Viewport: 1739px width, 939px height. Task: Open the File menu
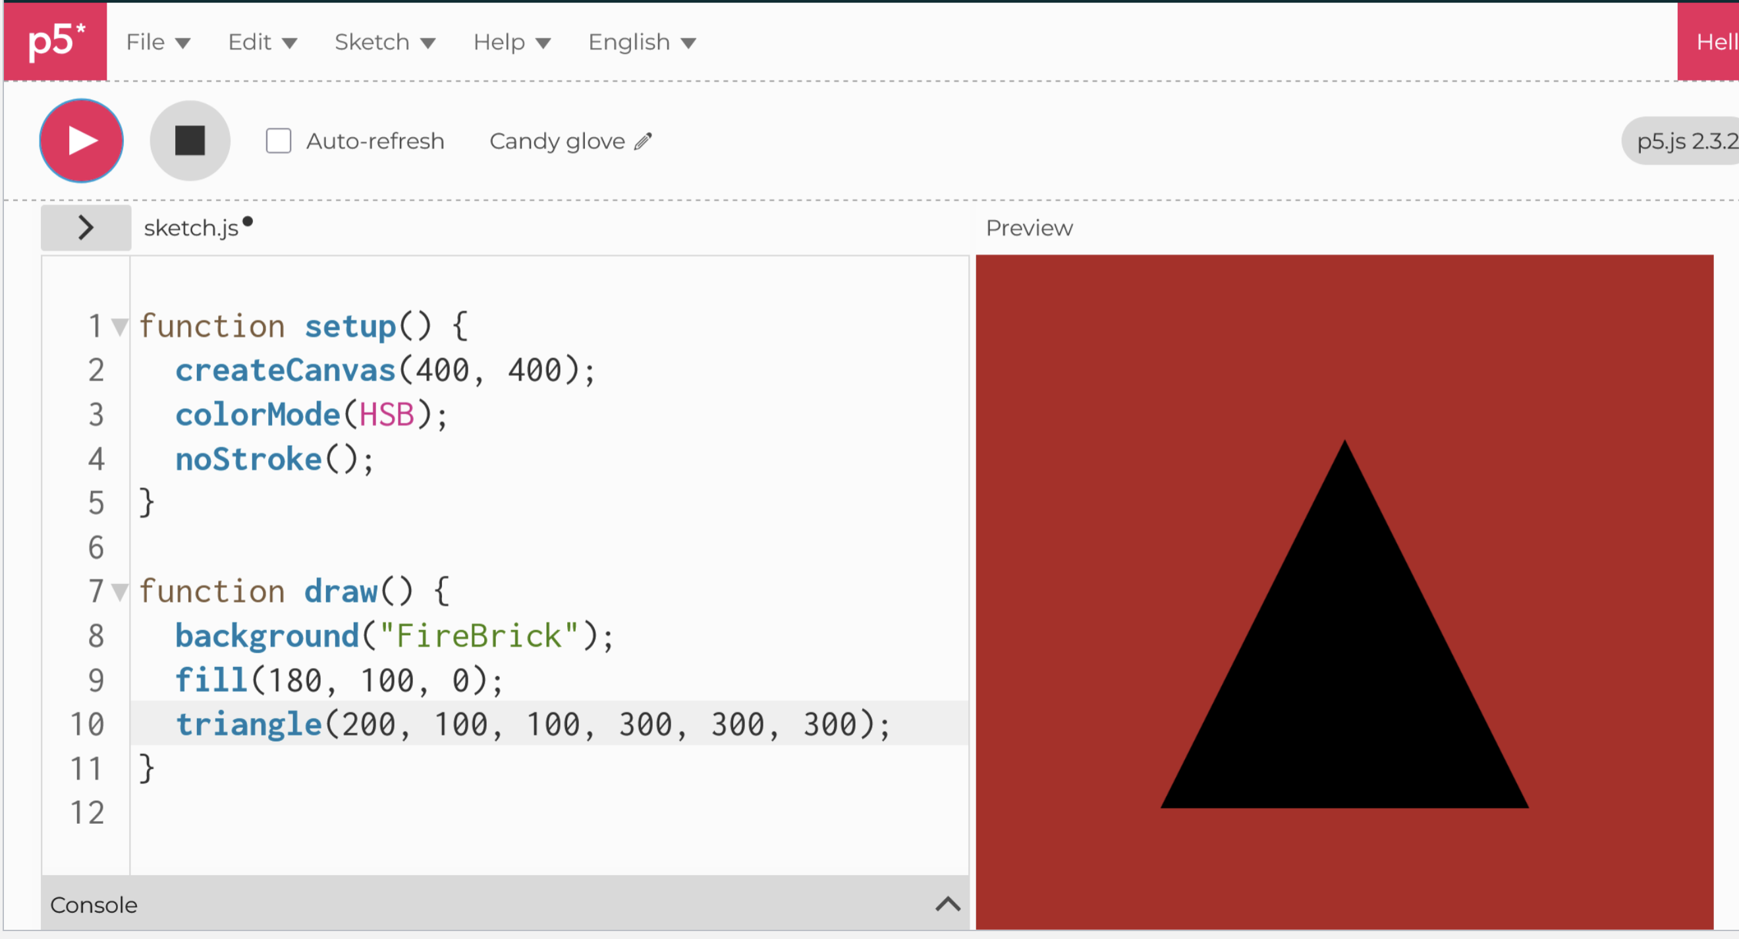[158, 42]
